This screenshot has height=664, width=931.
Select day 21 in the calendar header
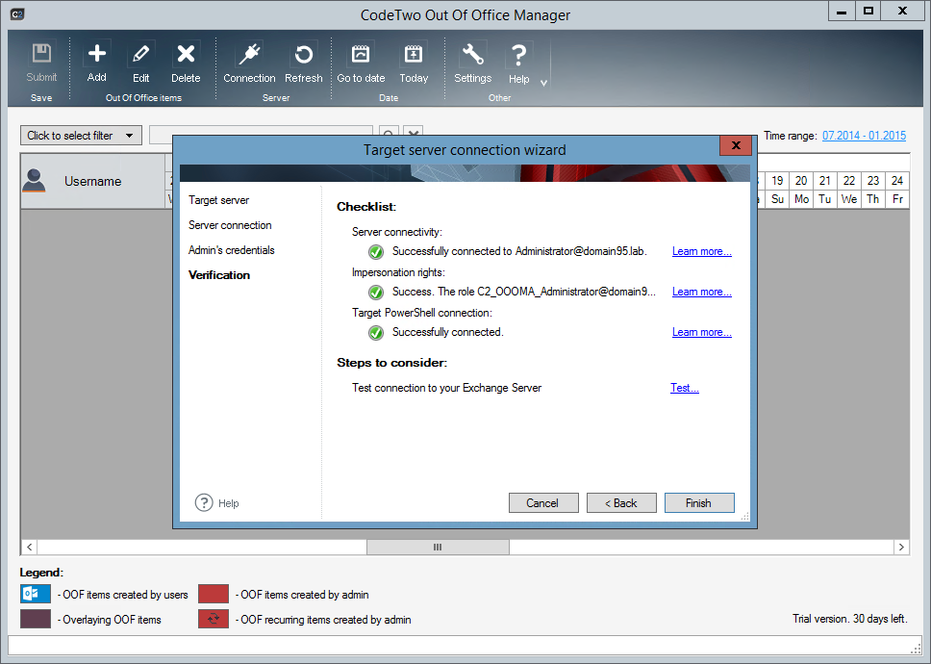pyautogui.click(x=824, y=181)
